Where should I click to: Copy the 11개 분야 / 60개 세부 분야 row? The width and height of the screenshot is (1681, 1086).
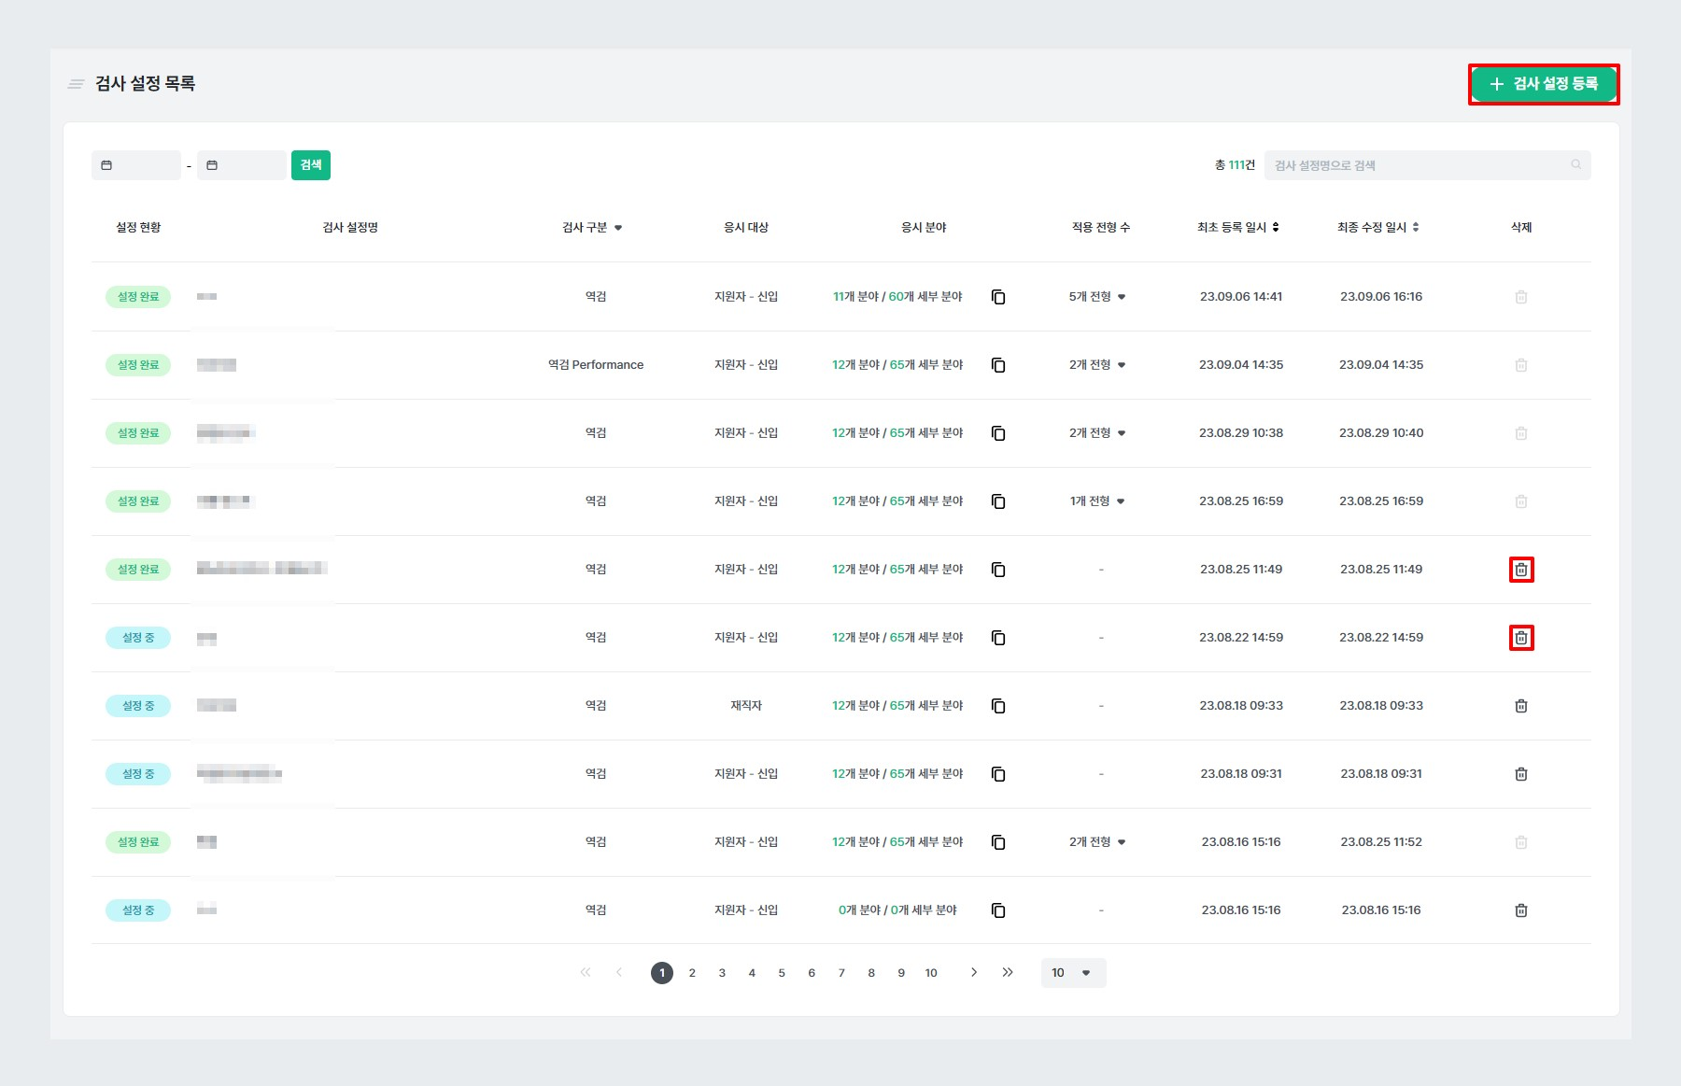(x=998, y=297)
